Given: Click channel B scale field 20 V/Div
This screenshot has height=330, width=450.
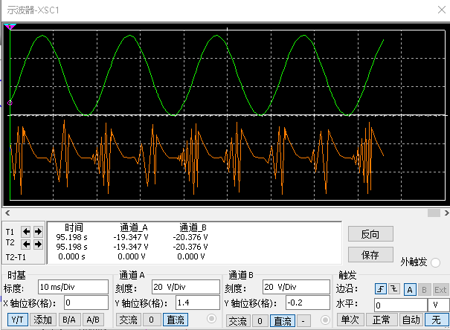Looking at the screenshot, I should coord(296,287).
